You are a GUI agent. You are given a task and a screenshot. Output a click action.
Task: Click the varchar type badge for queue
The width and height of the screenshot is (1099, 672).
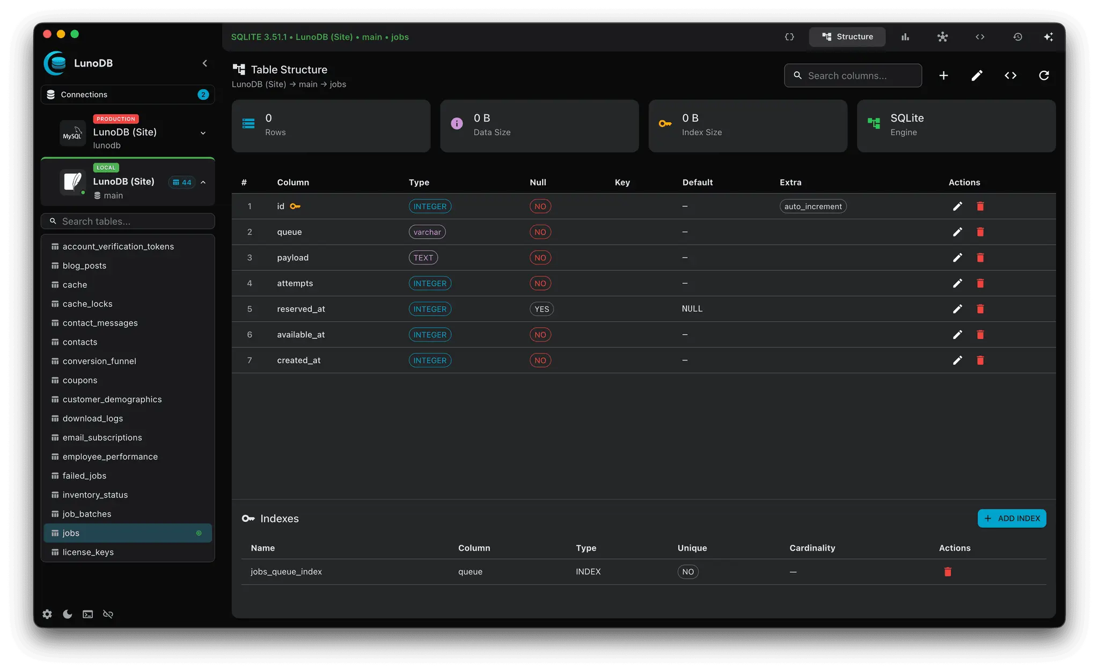pos(427,232)
